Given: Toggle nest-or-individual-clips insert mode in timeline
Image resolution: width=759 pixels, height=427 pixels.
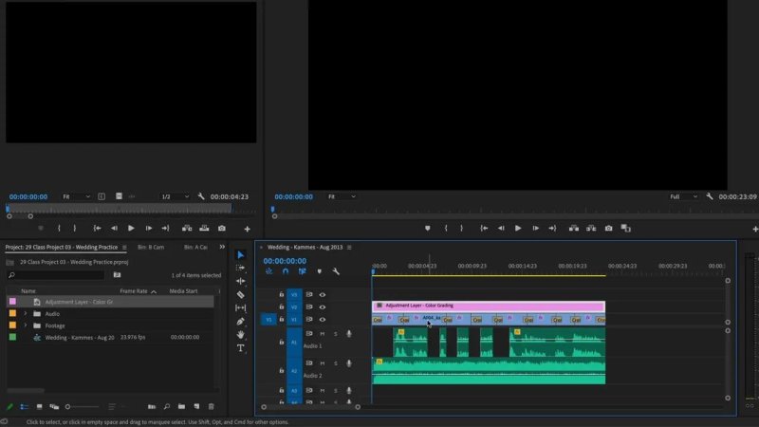Looking at the screenshot, I should [269, 271].
